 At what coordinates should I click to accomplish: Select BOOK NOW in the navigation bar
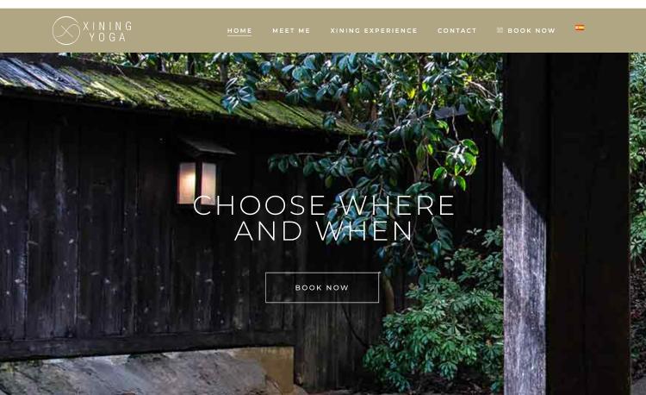point(531,30)
